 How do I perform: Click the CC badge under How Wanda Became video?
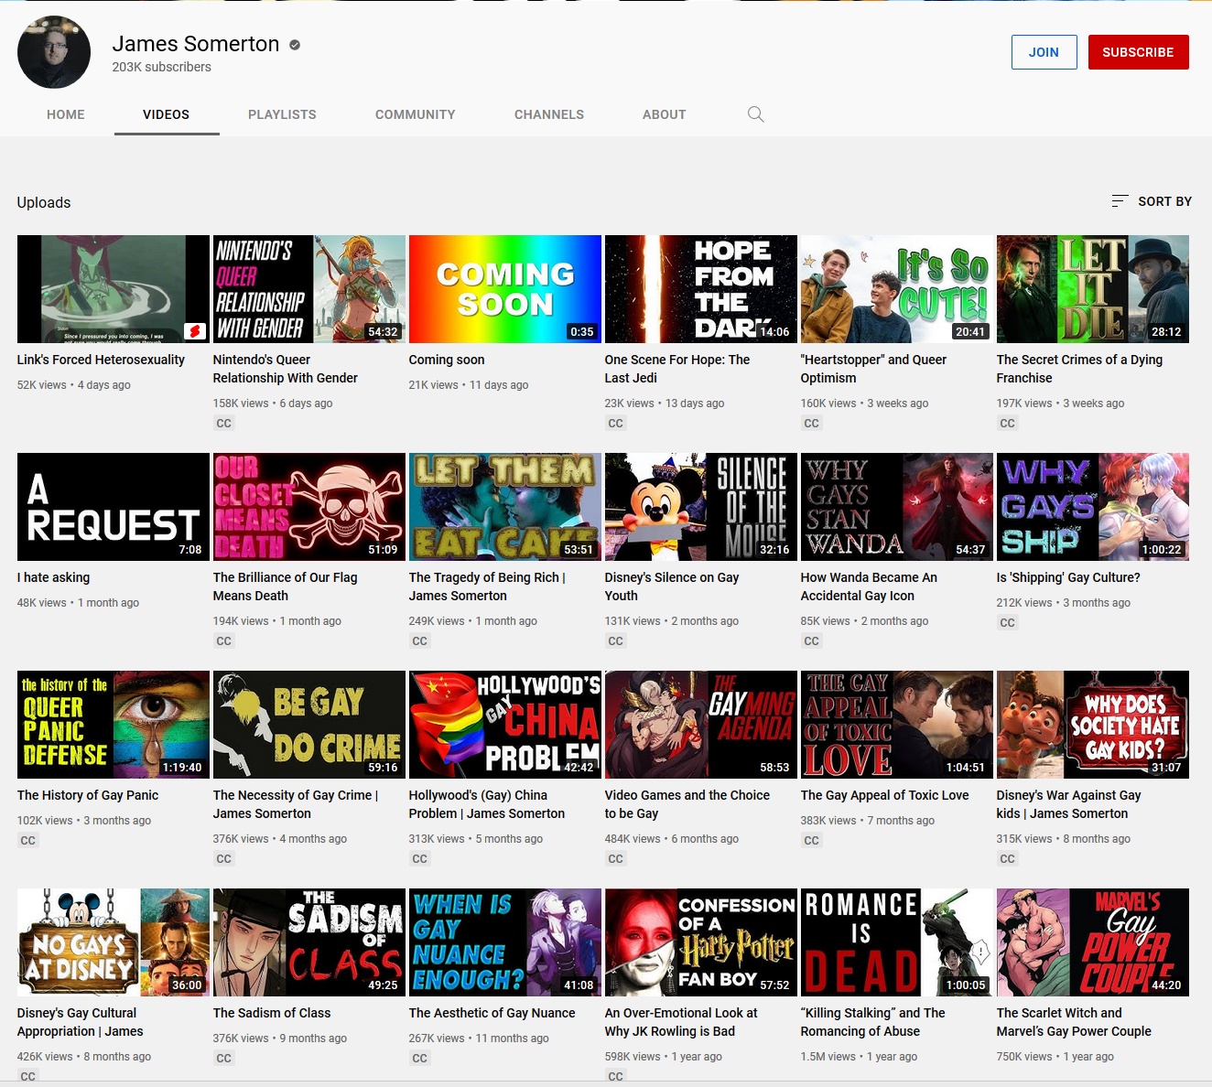click(x=811, y=641)
